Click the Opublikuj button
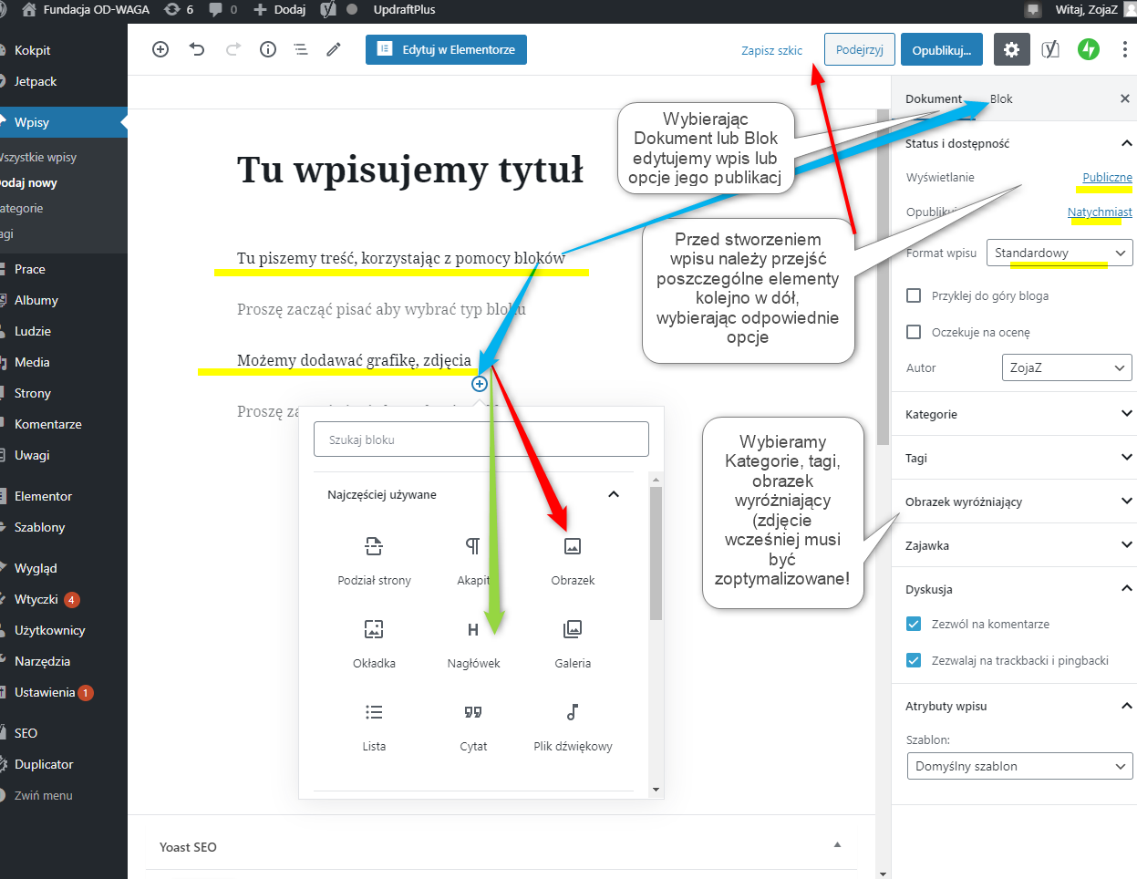 coord(942,50)
